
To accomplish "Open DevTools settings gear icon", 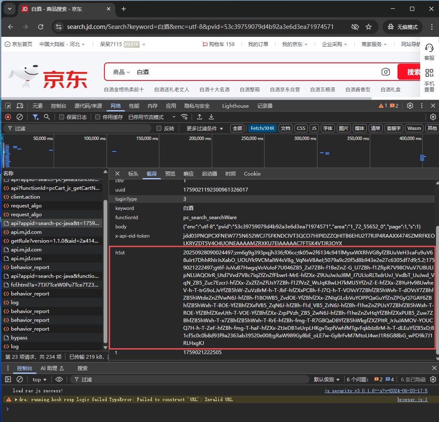I will (410, 106).
